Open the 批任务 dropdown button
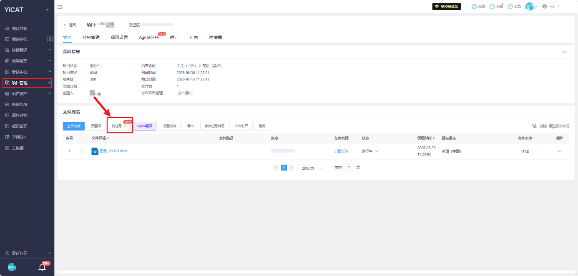Screen dimensions: 578x276 (x=119, y=126)
